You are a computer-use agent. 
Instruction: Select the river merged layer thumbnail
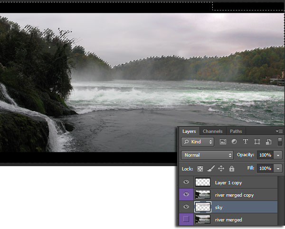click(203, 219)
